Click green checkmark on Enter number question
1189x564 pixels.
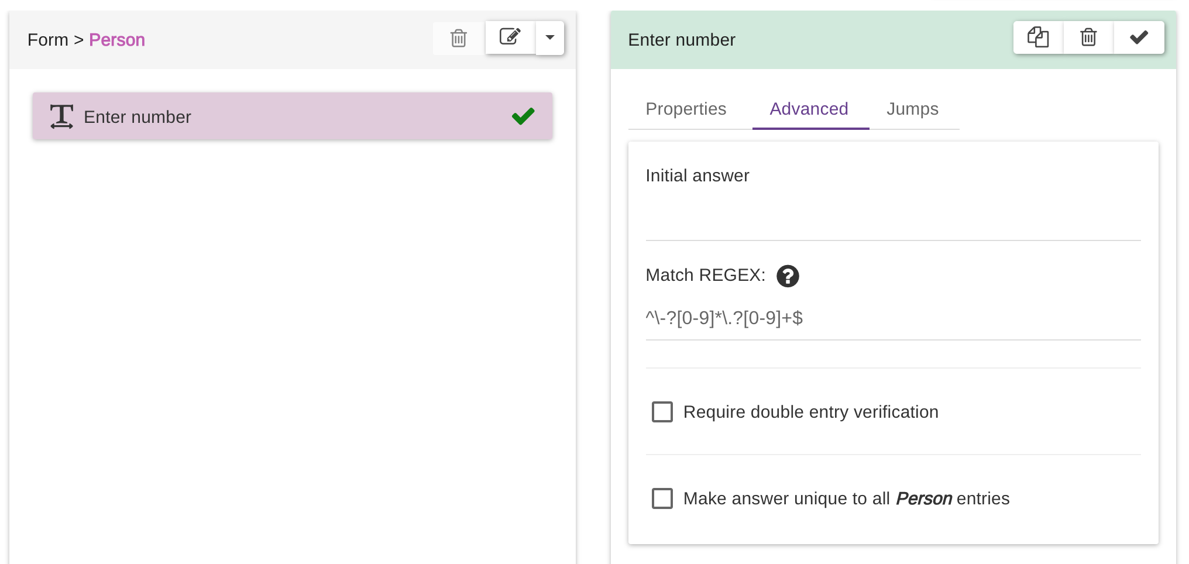tap(523, 116)
